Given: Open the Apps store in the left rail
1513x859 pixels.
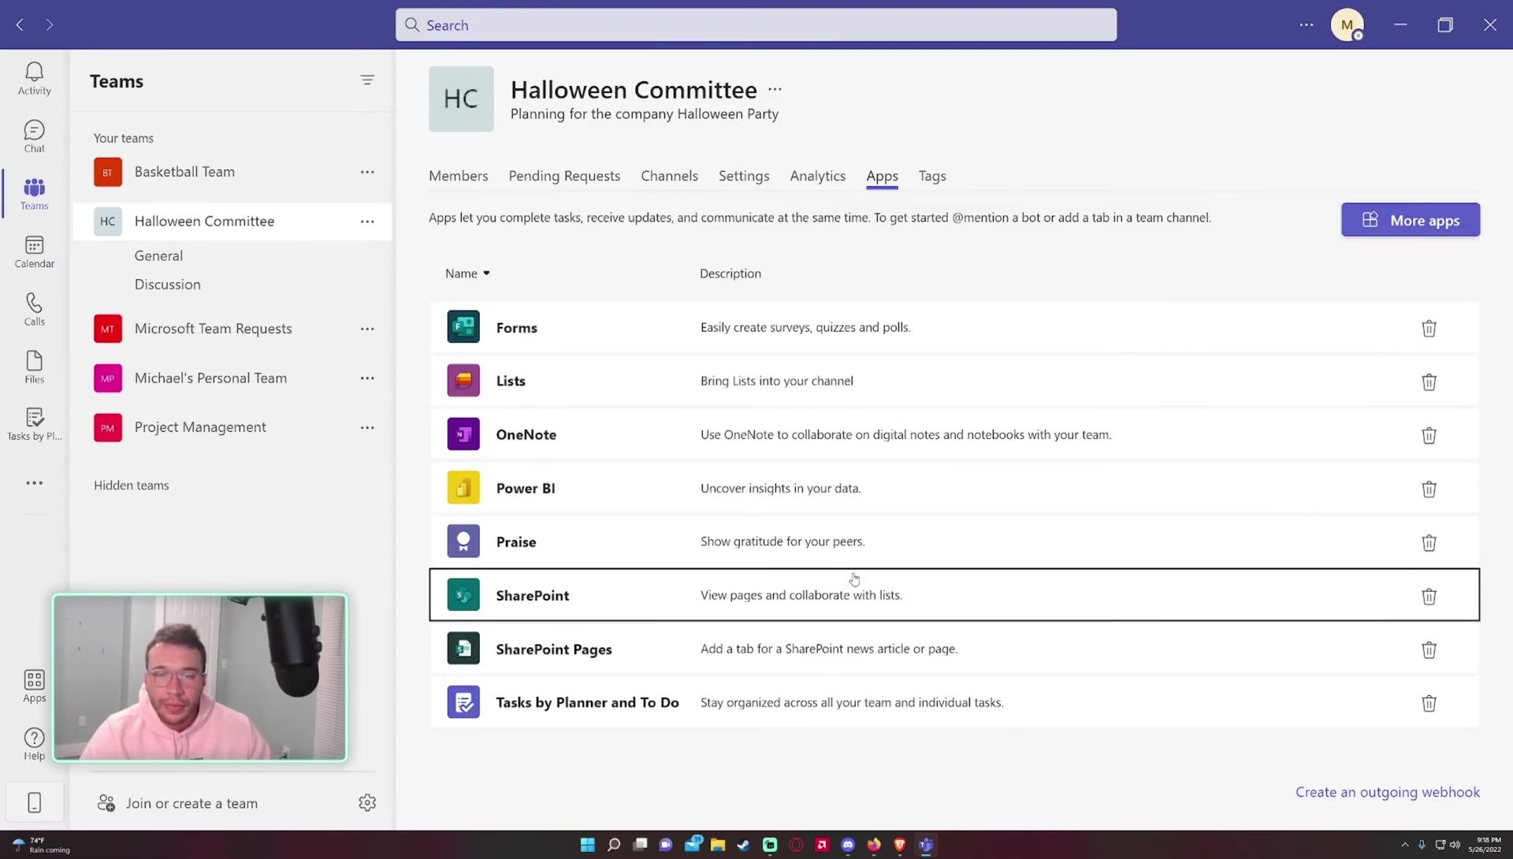Looking at the screenshot, I should [34, 686].
